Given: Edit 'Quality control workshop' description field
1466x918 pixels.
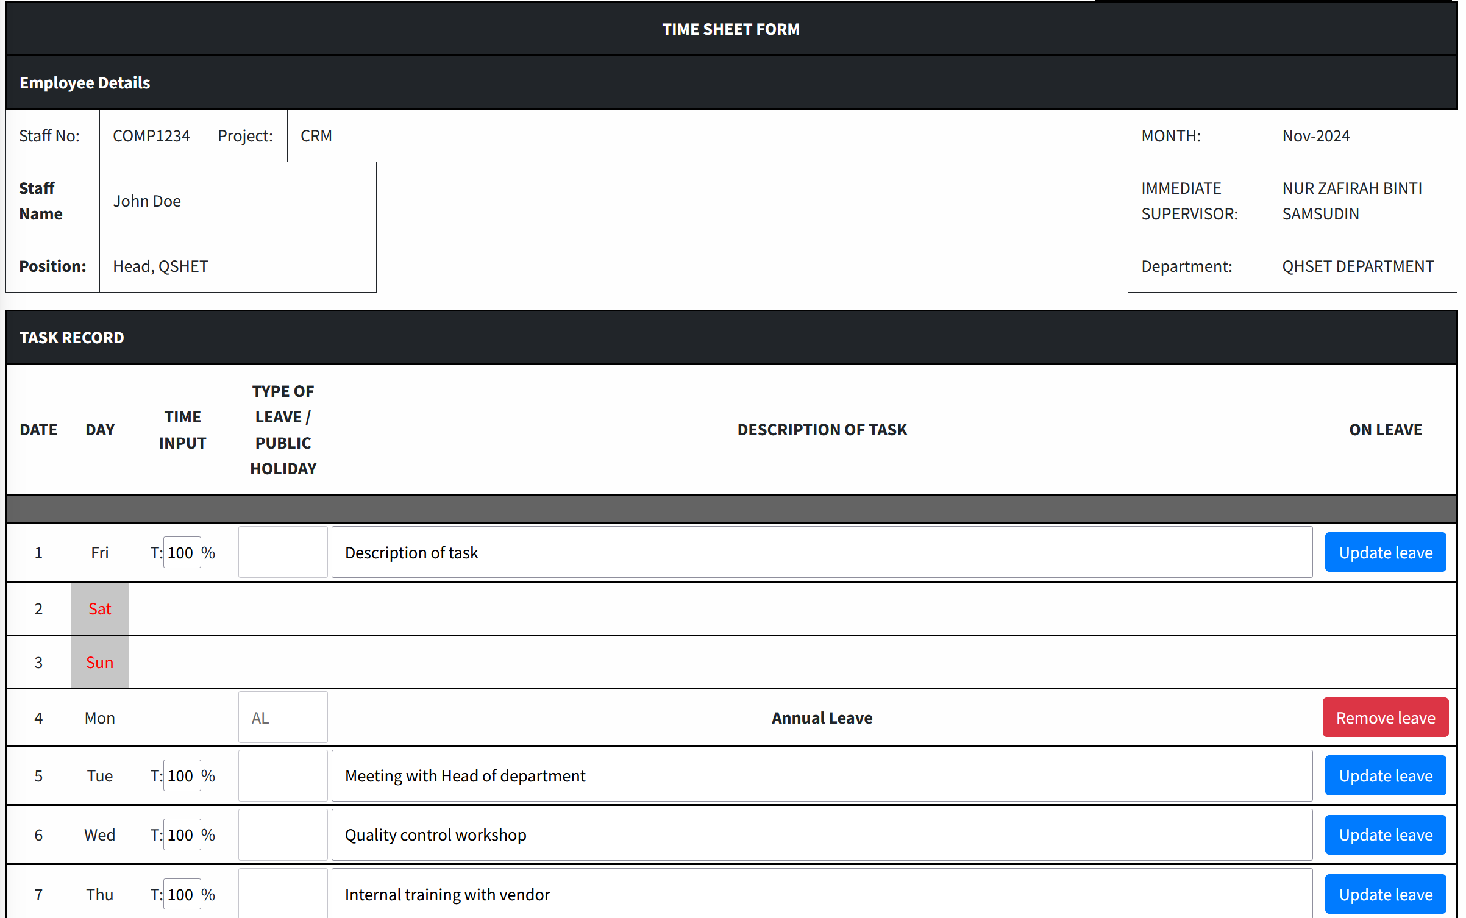Looking at the screenshot, I should 821,834.
